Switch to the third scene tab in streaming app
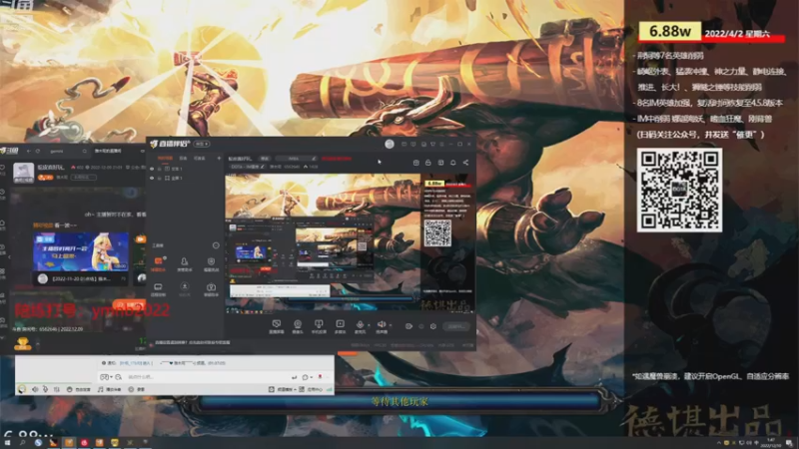 click(x=199, y=159)
